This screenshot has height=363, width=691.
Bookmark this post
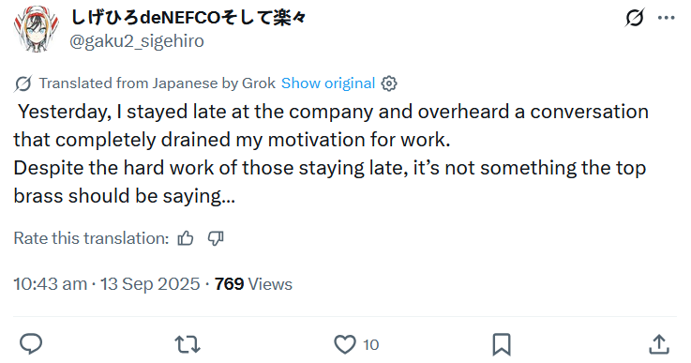coord(502,344)
